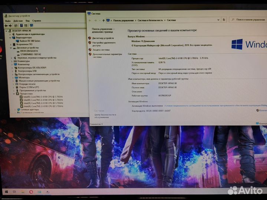The height and width of the screenshot is (200, 267).
Task: Click the action-pane toolbar icon right of the help icon
Action: tap(26, 26)
